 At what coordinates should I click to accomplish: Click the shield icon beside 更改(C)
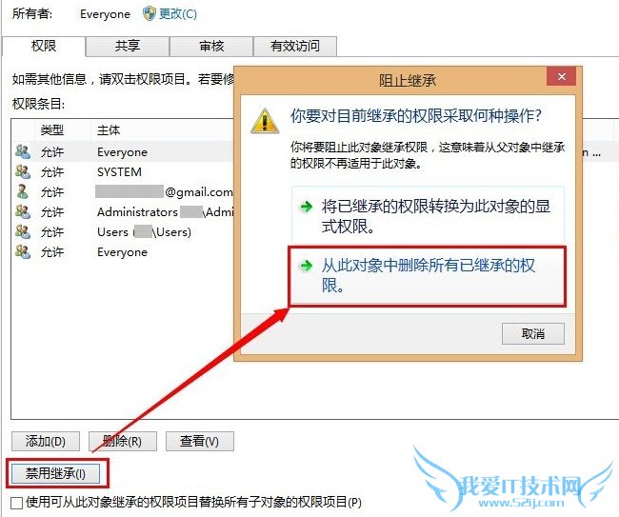(150, 14)
